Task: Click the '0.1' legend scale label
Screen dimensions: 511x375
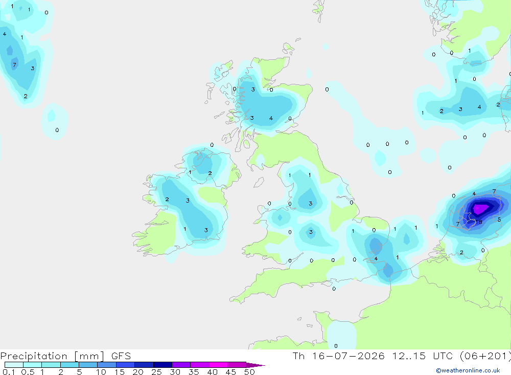Action: 9,372
